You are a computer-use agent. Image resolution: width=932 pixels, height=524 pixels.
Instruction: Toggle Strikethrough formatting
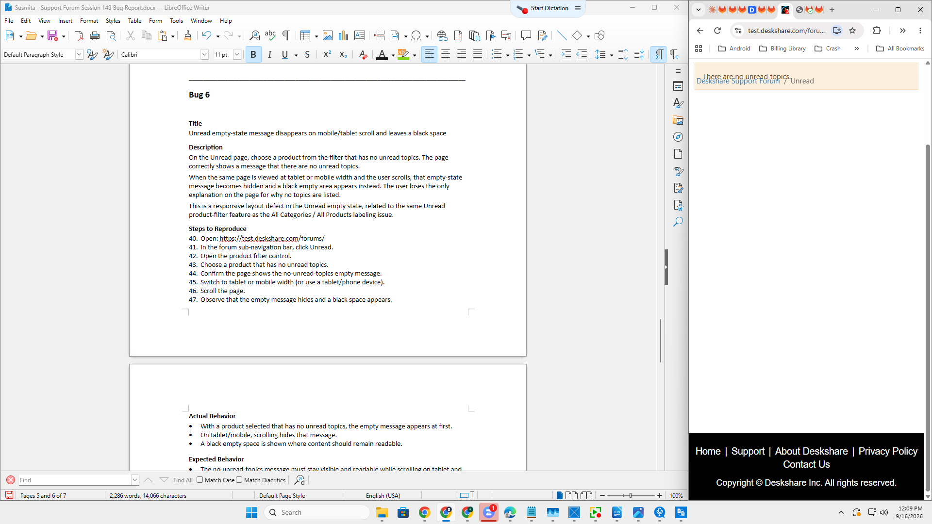tap(307, 55)
